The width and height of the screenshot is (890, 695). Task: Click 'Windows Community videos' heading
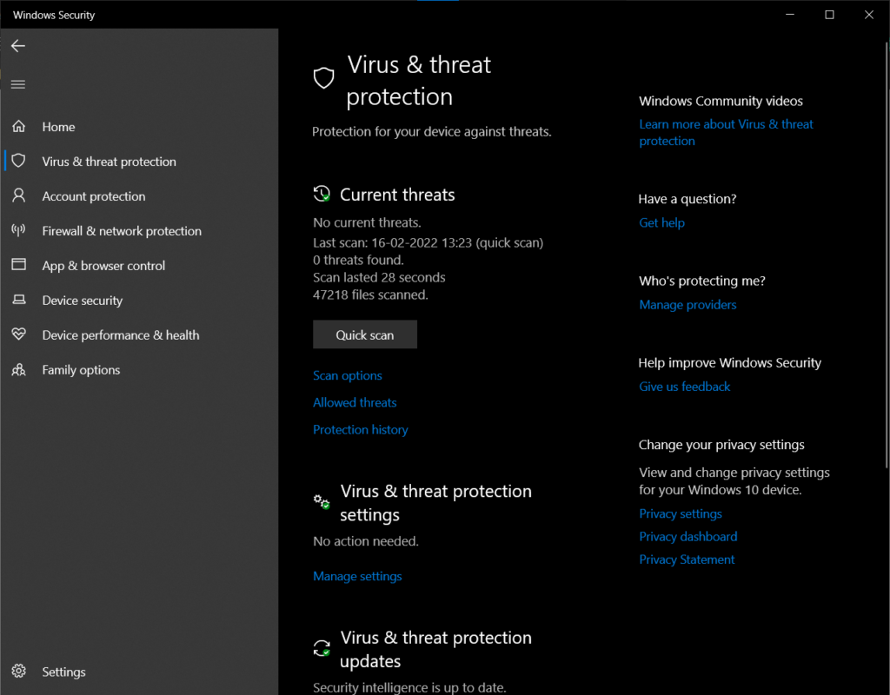coord(721,101)
